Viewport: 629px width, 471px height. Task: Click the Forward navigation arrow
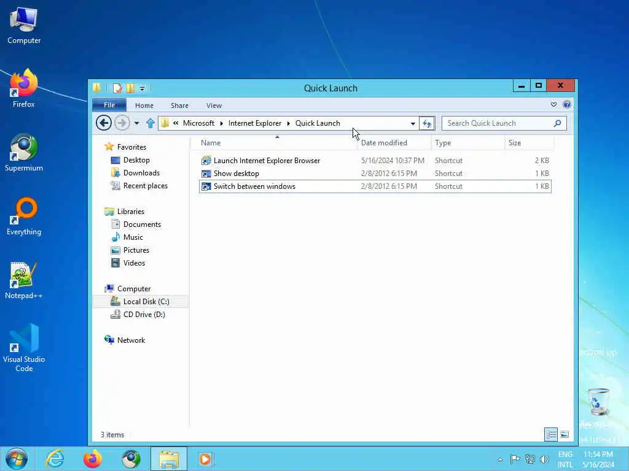(122, 123)
